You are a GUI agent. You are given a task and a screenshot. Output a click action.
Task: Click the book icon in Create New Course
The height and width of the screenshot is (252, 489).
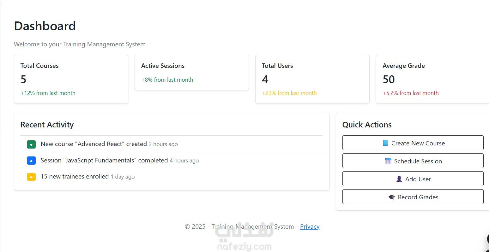(x=385, y=143)
